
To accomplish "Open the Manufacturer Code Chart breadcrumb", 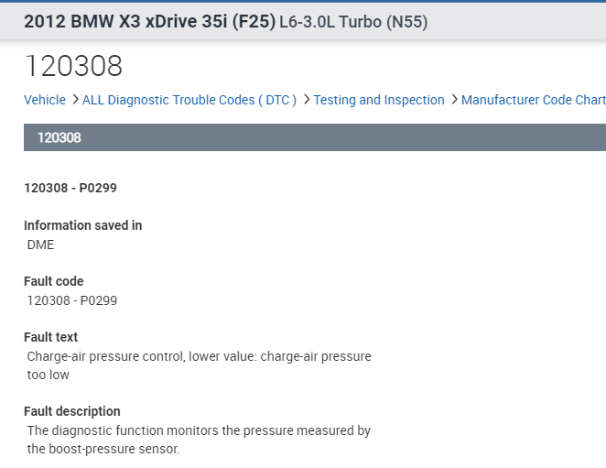I will click(x=533, y=100).
